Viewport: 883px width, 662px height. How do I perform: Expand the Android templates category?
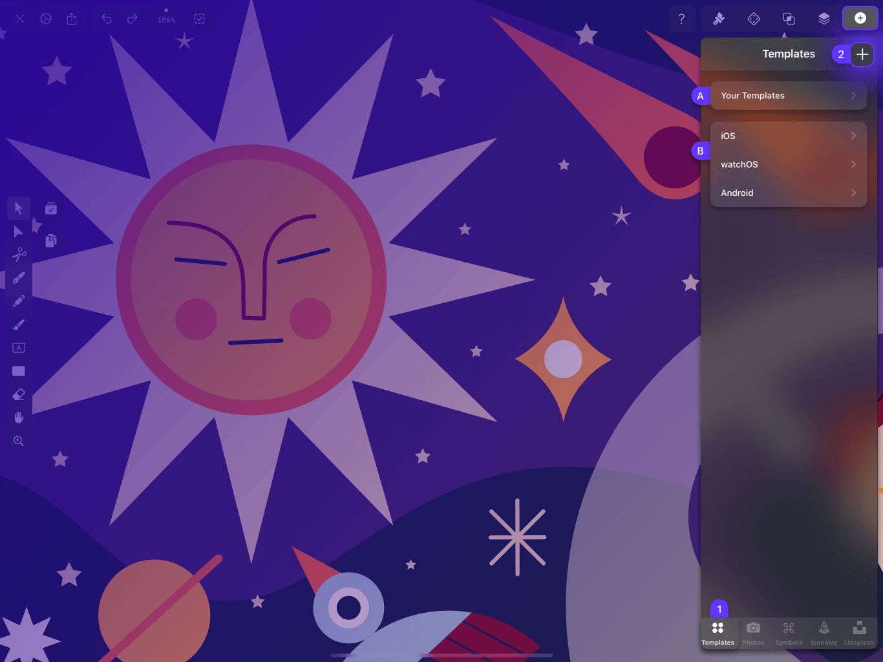pyautogui.click(x=789, y=193)
